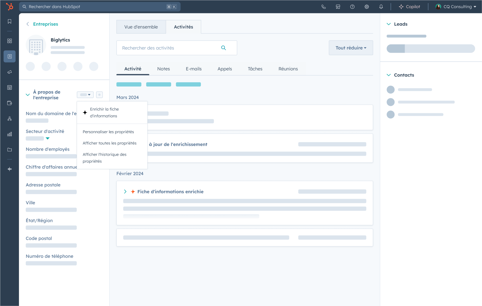This screenshot has width=482, height=306.
Task: Open the notifications bell
Action: pos(381,7)
